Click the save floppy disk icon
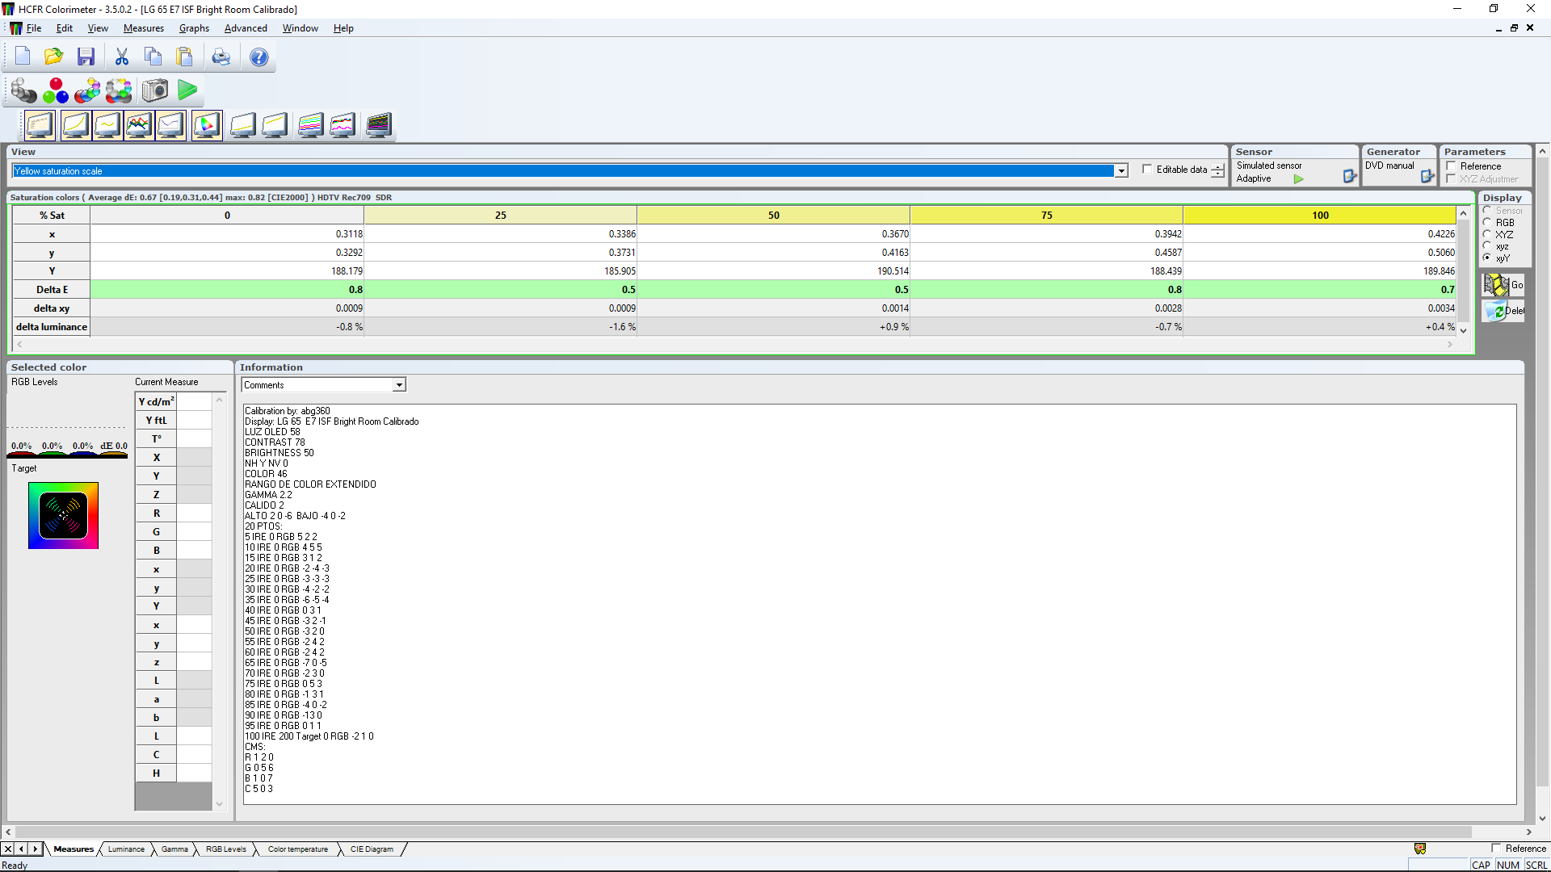The height and width of the screenshot is (872, 1551). tap(86, 57)
